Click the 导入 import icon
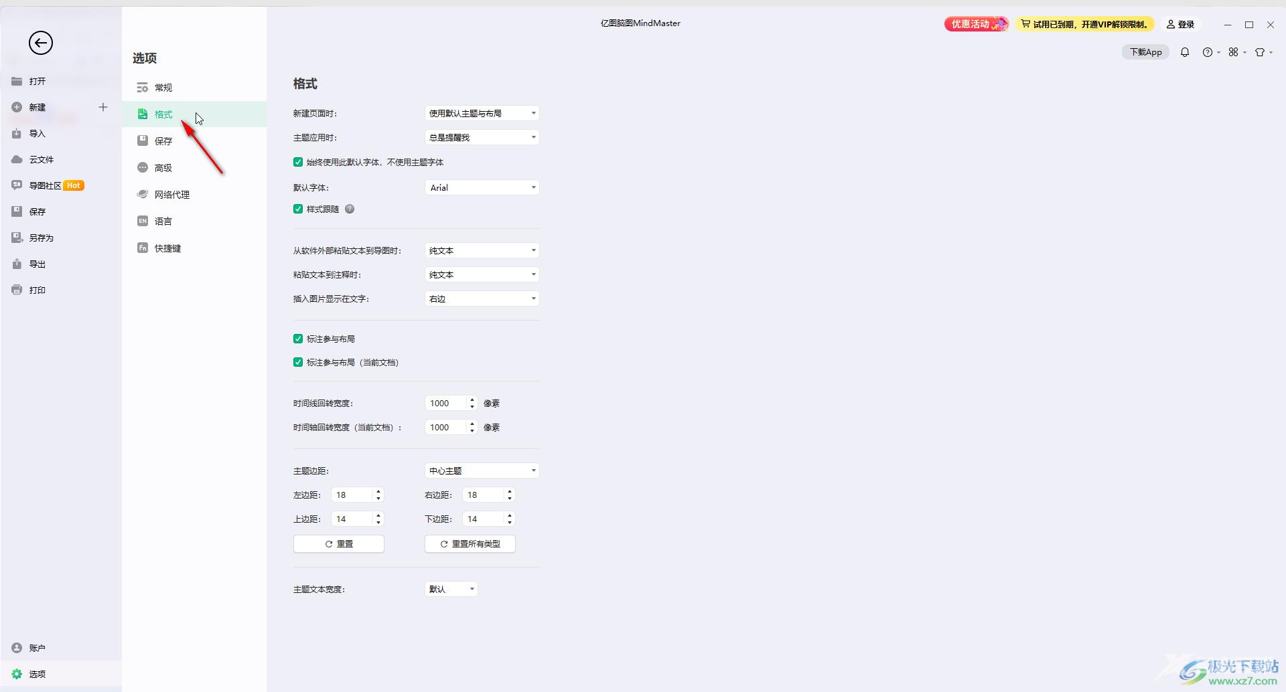 pyautogui.click(x=17, y=134)
